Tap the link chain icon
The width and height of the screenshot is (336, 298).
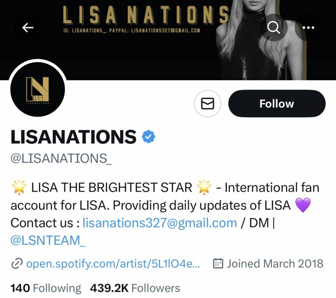point(17,264)
